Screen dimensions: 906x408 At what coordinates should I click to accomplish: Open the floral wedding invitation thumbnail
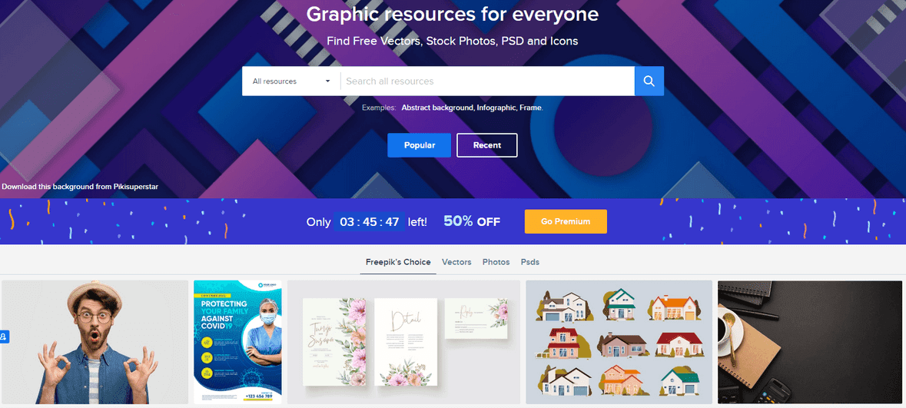click(404, 342)
